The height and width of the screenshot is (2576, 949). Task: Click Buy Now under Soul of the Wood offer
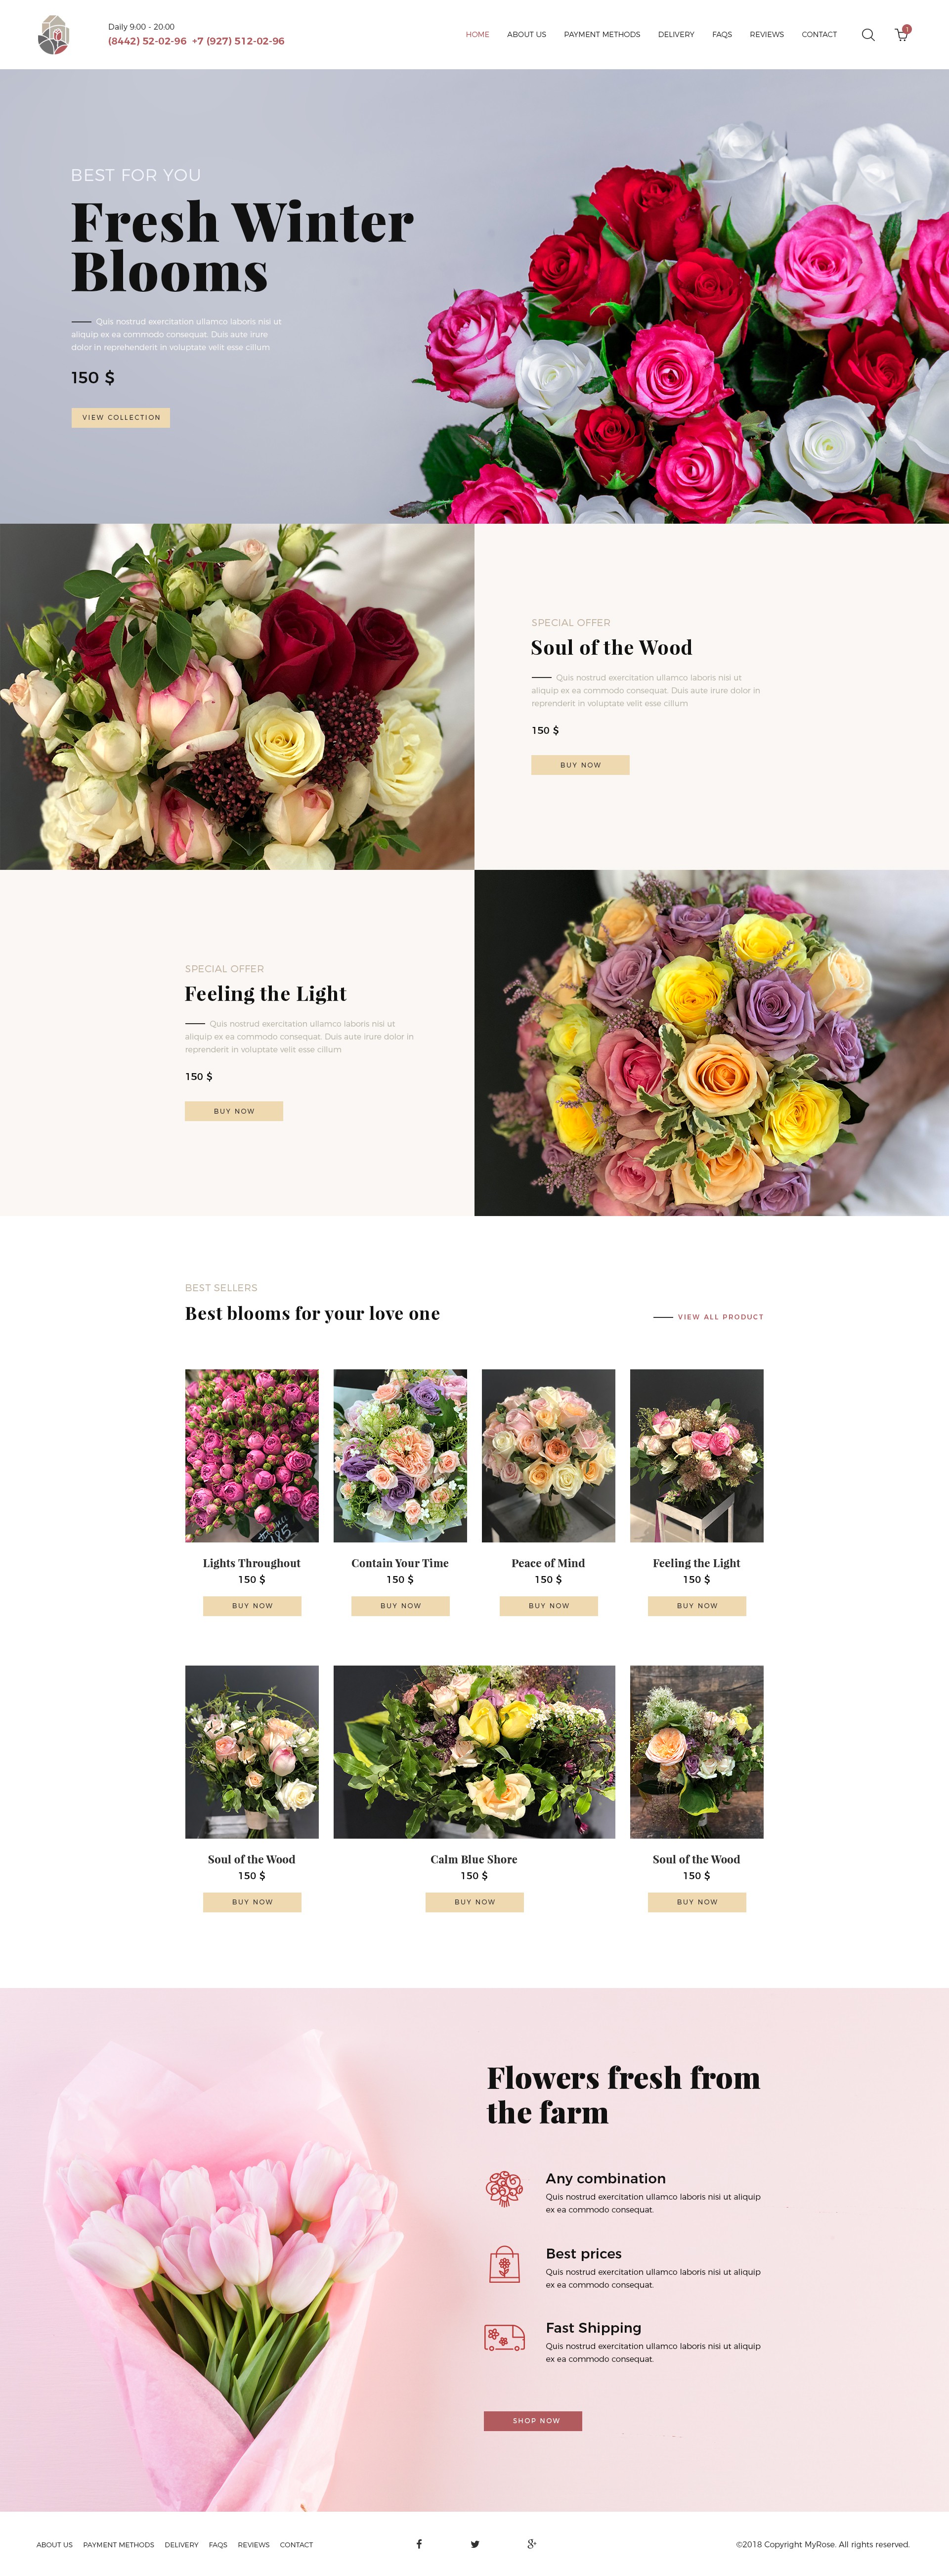pyautogui.click(x=580, y=765)
